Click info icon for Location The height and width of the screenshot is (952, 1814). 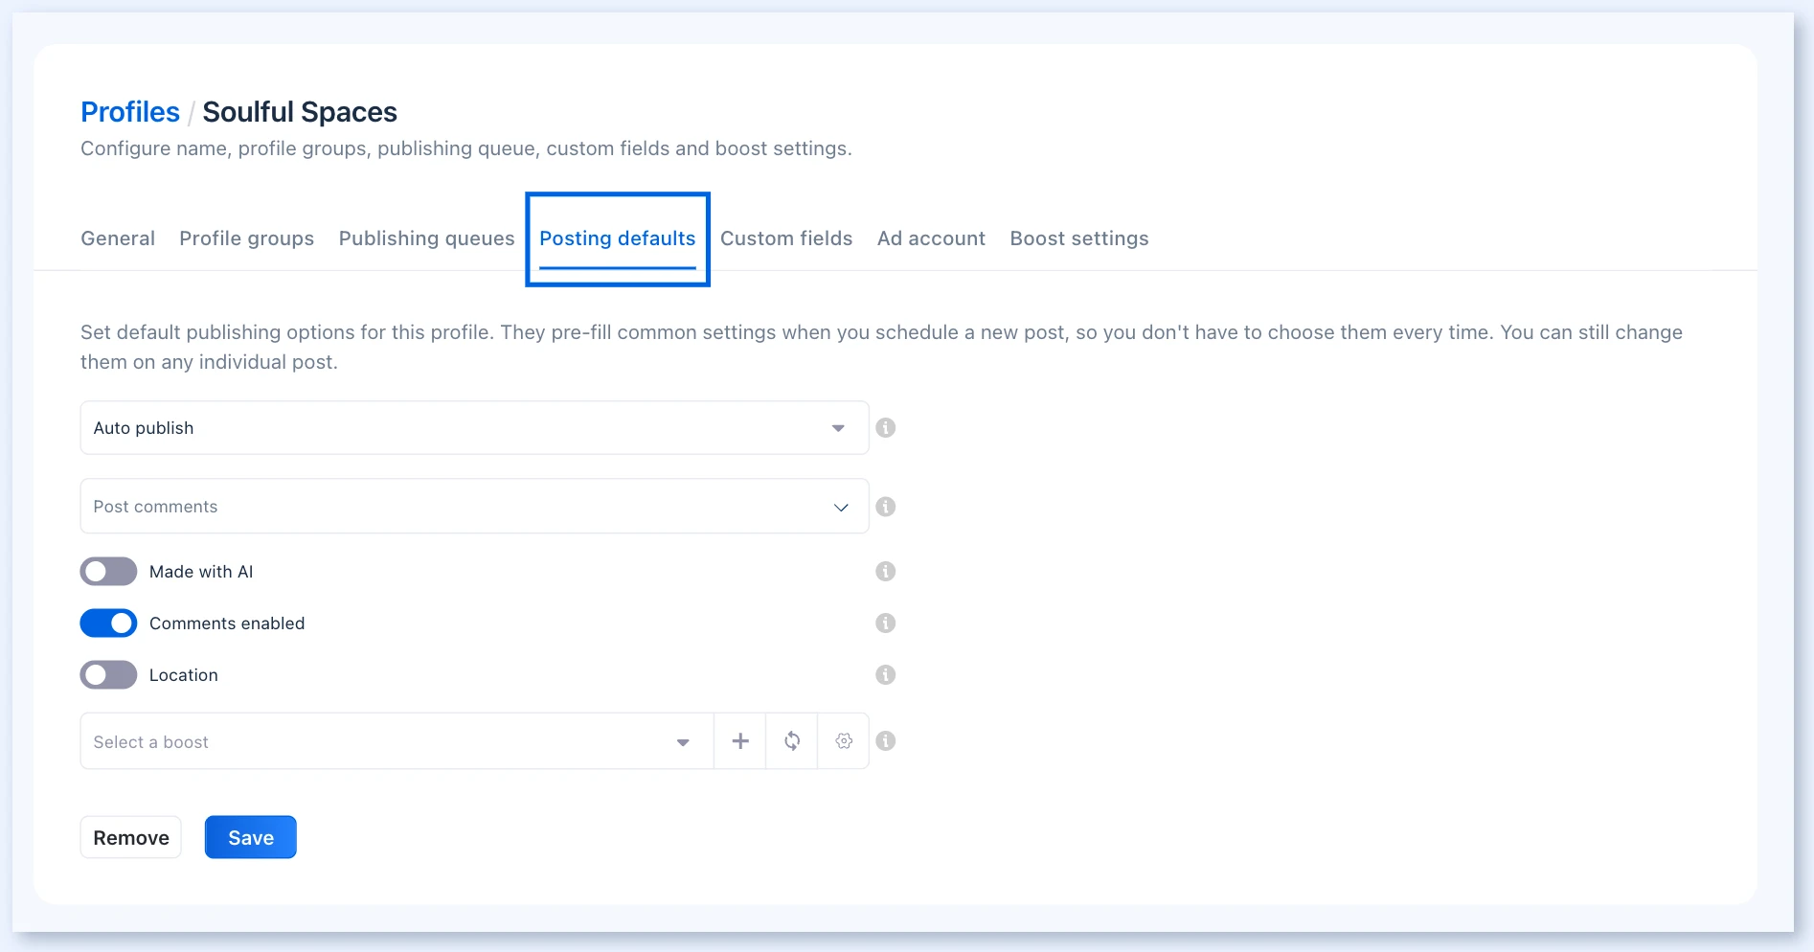(886, 675)
